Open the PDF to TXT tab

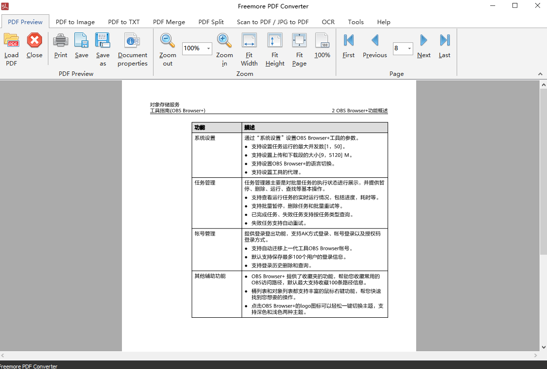[x=124, y=22]
